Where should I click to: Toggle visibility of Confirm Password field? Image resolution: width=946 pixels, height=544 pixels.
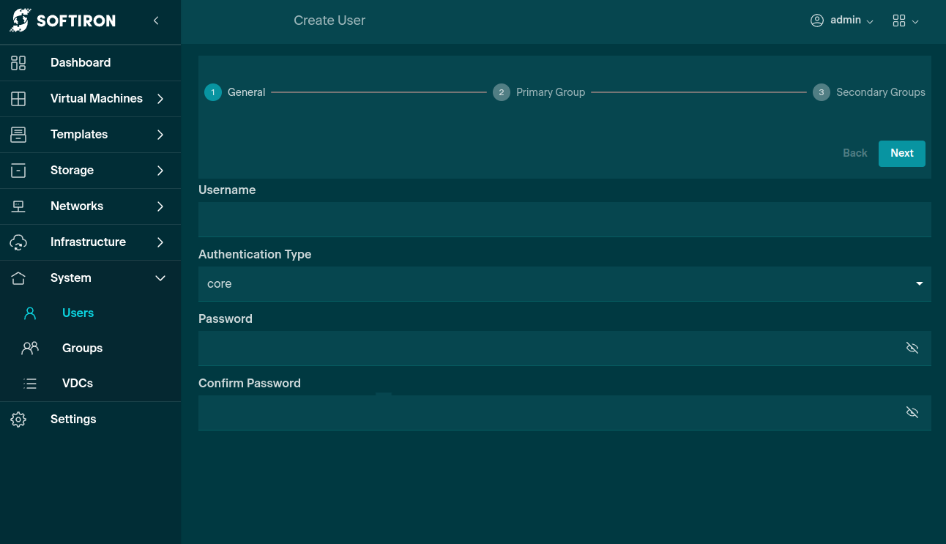pyautogui.click(x=912, y=412)
